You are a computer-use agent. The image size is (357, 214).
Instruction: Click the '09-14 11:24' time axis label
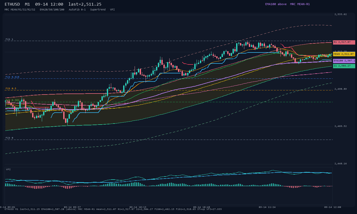(267, 207)
